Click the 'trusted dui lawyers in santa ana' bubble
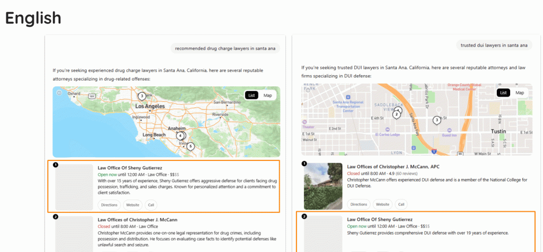Screen dimensions: 543x252 click(x=494, y=45)
